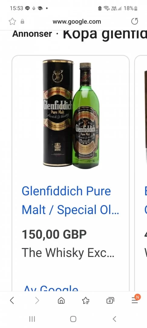Image resolution: width=147 pixels, height=328 pixels.
Task: Open Android recent apps button
Action: (x=32, y=319)
